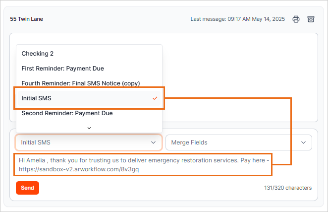The width and height of the screenshot is (328, 212).
Task: Open the Merge Fields dropdown
Action: point(233,142)
